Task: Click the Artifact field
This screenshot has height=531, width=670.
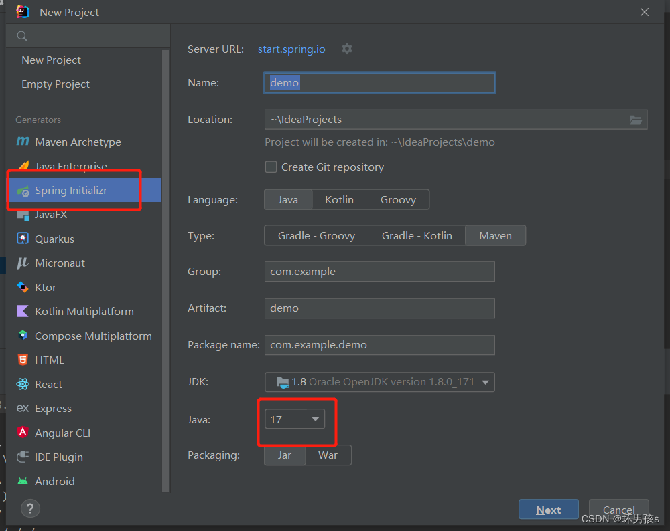Action: tap(380, 308)
